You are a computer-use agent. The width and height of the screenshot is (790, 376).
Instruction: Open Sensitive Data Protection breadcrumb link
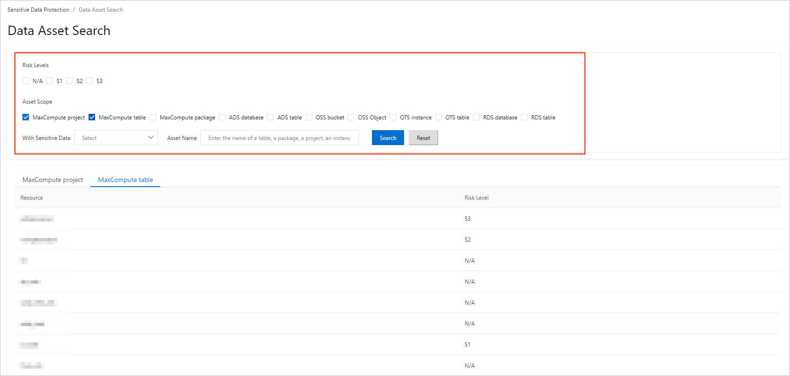pyautogui.click(x=38, y=10)
